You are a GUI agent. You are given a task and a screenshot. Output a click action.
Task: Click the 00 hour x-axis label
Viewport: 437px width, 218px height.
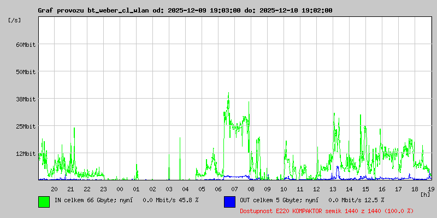120,189
